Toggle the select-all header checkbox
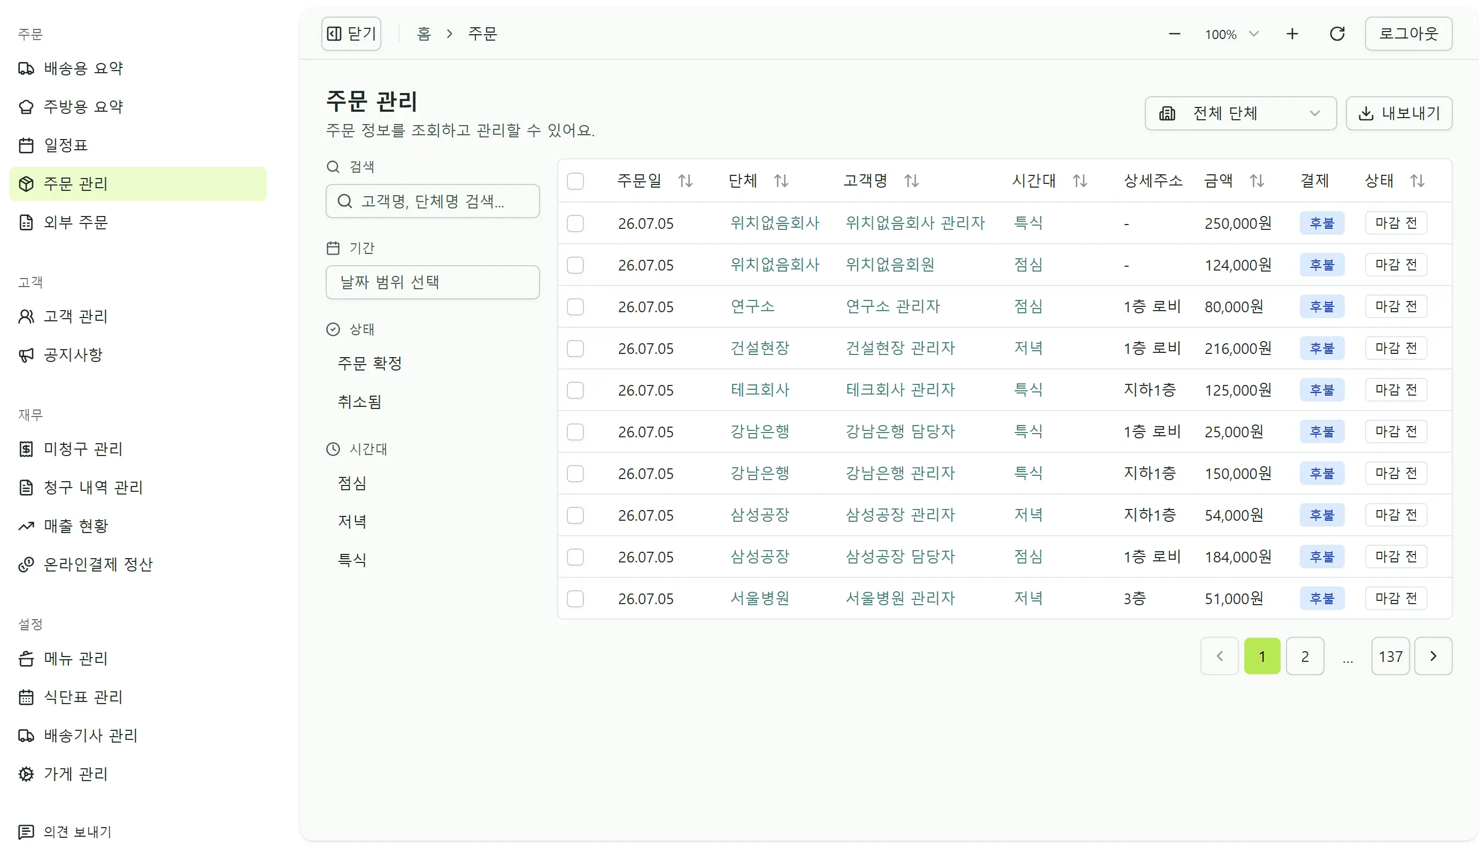 [576, 181]
